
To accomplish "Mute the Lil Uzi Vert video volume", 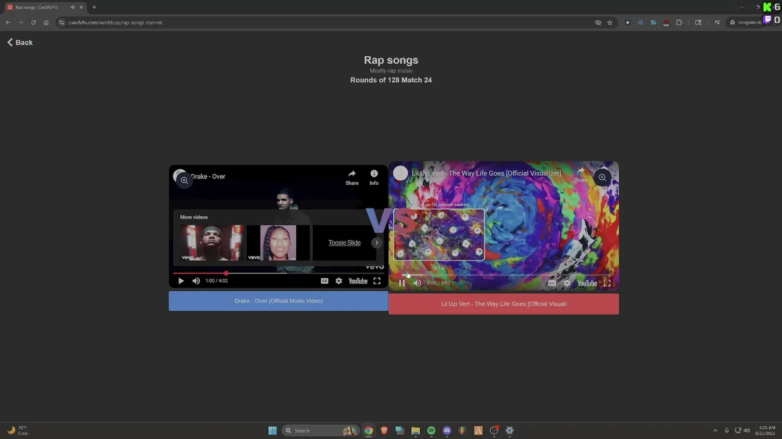I will point(417,283).
